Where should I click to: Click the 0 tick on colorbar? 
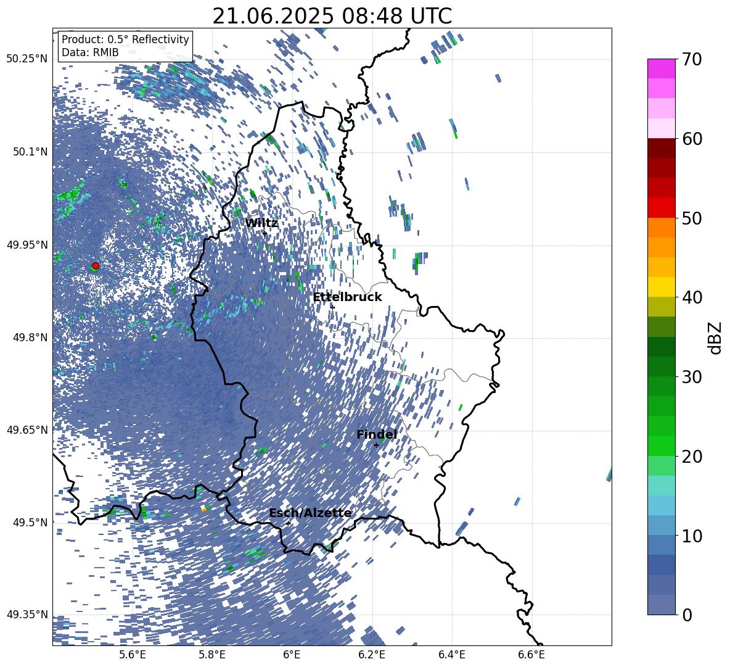[x=687, y=615]
